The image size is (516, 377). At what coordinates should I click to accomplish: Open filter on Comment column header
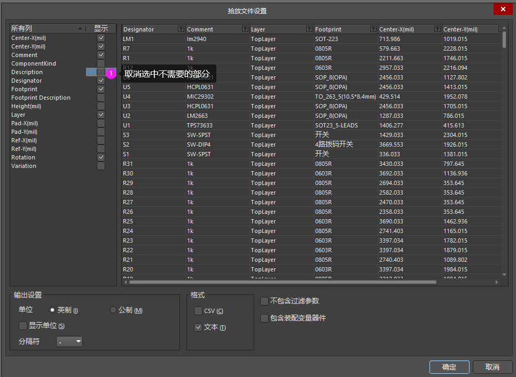point(244,28)
